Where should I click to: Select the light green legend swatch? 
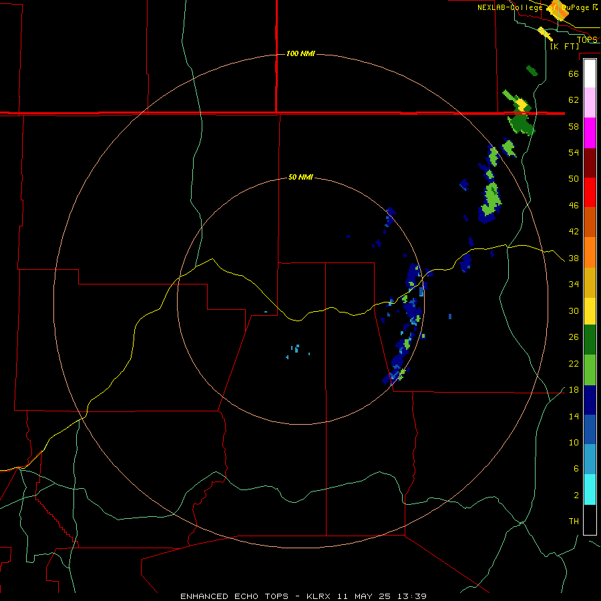pos(590,370)
